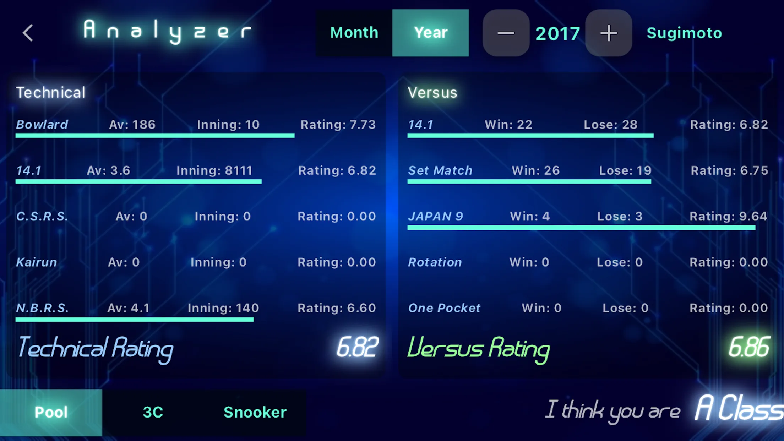Click the 2017 year input field
This screenshot has width=784, height=441.
(557, 33)
